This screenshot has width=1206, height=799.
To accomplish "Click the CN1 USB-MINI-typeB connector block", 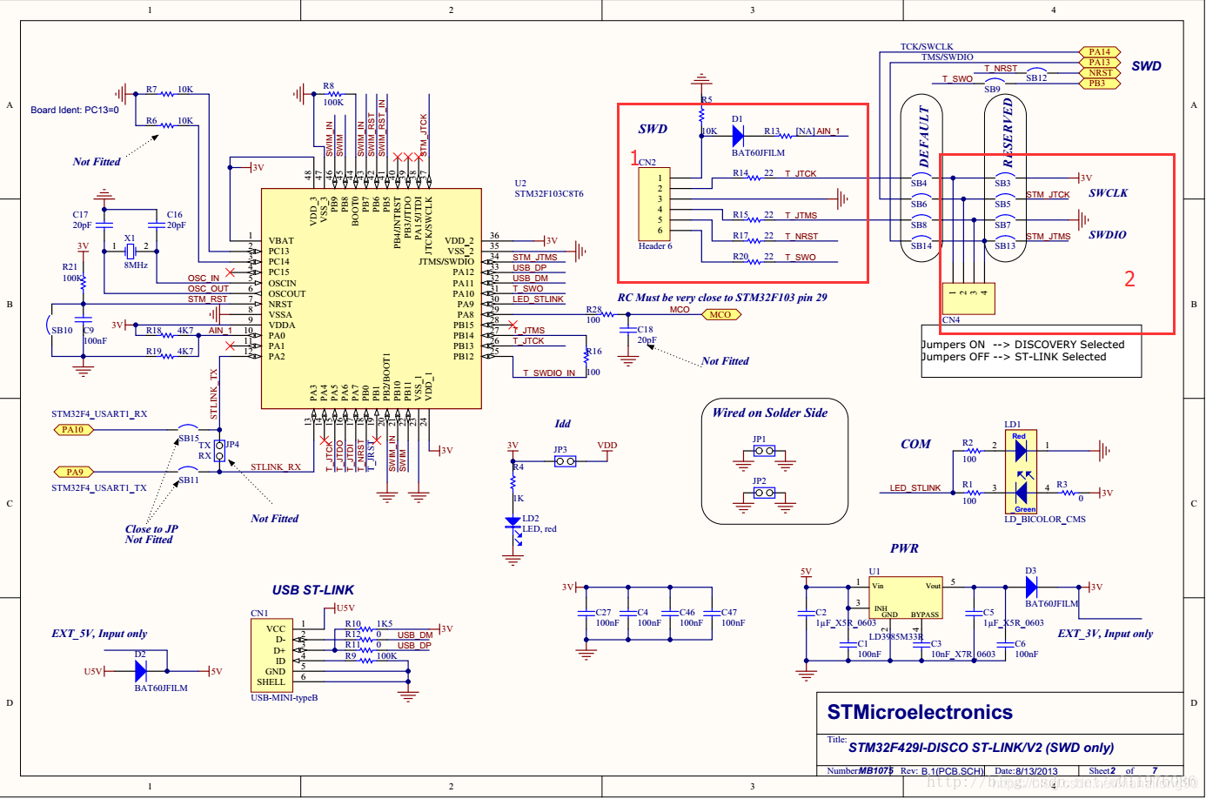I will pyautogui.click(x=272, y=655).
